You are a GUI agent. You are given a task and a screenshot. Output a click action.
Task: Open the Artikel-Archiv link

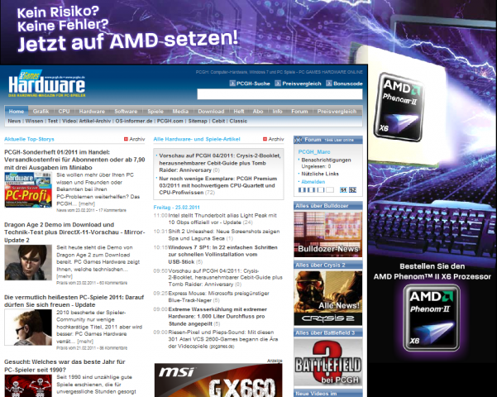[x=95, y=121]
